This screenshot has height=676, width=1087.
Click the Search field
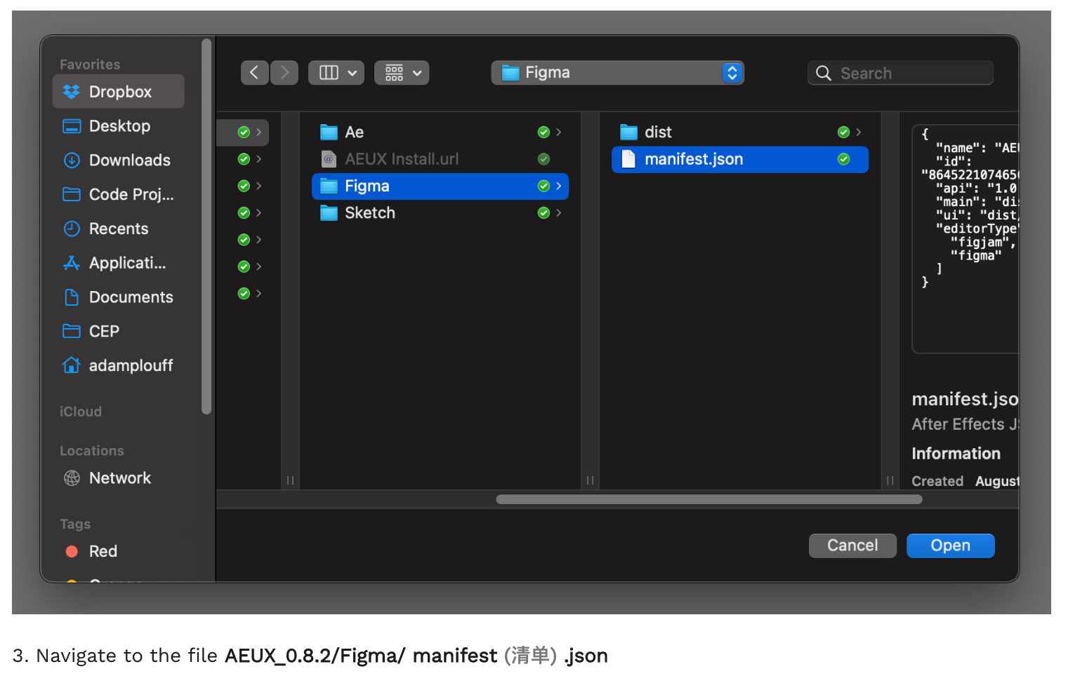[x=900, y=73]
